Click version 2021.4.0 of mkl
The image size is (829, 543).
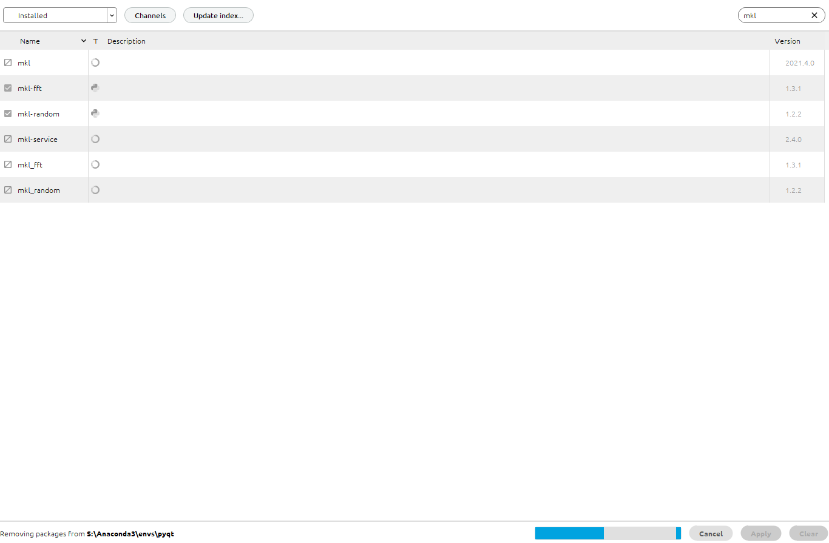click(x=800, y=62)
